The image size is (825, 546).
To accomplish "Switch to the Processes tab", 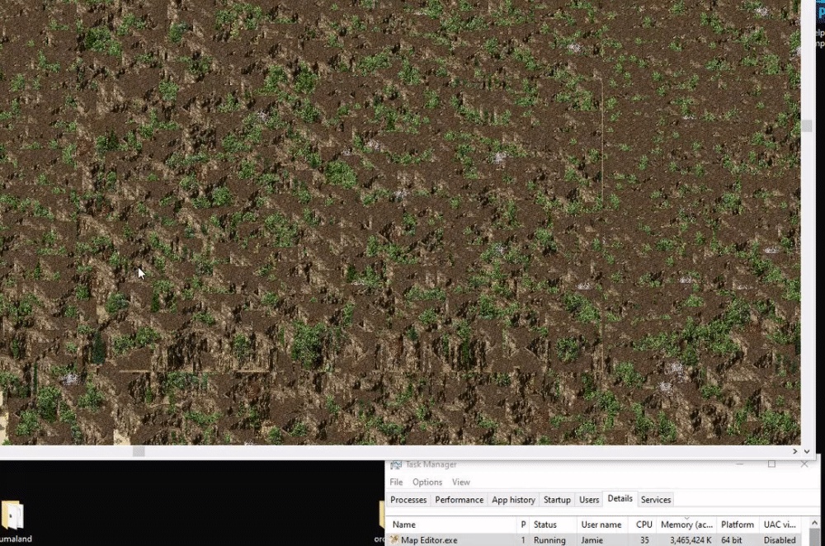I will (408, 500).
